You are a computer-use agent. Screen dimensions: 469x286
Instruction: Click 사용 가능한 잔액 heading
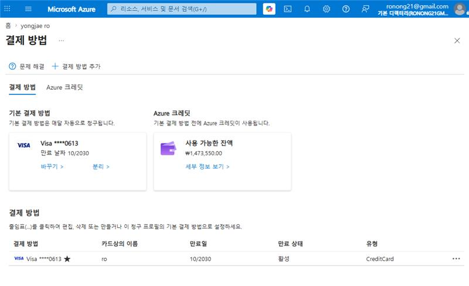coord(209,143)
